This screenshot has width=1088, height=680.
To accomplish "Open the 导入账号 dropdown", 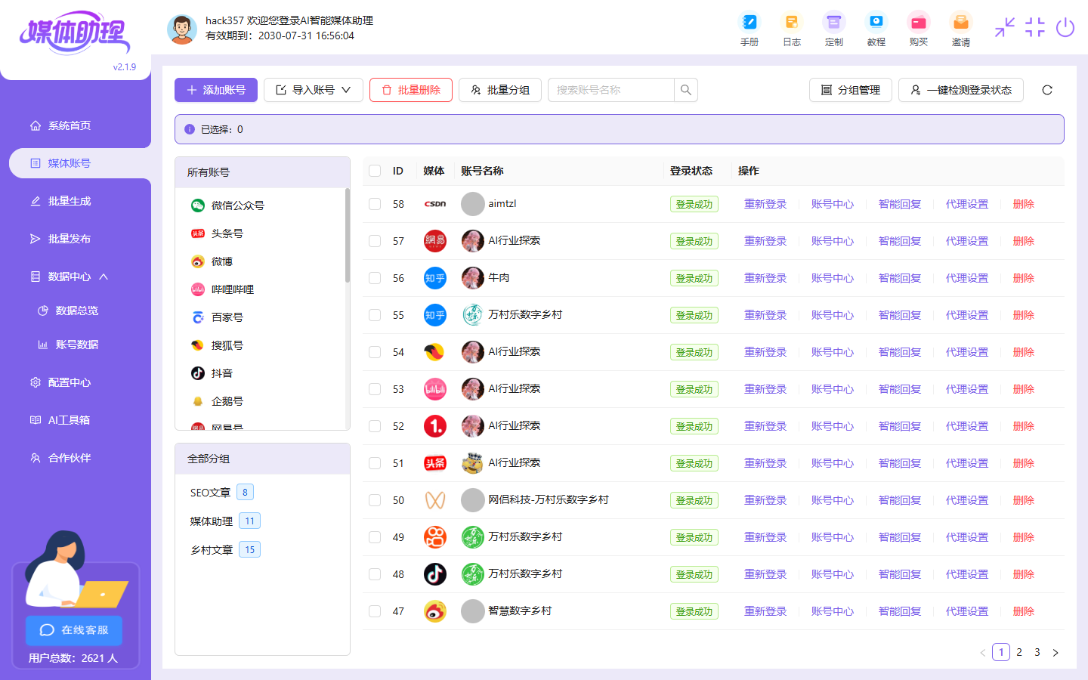I will tap(314, 89).
